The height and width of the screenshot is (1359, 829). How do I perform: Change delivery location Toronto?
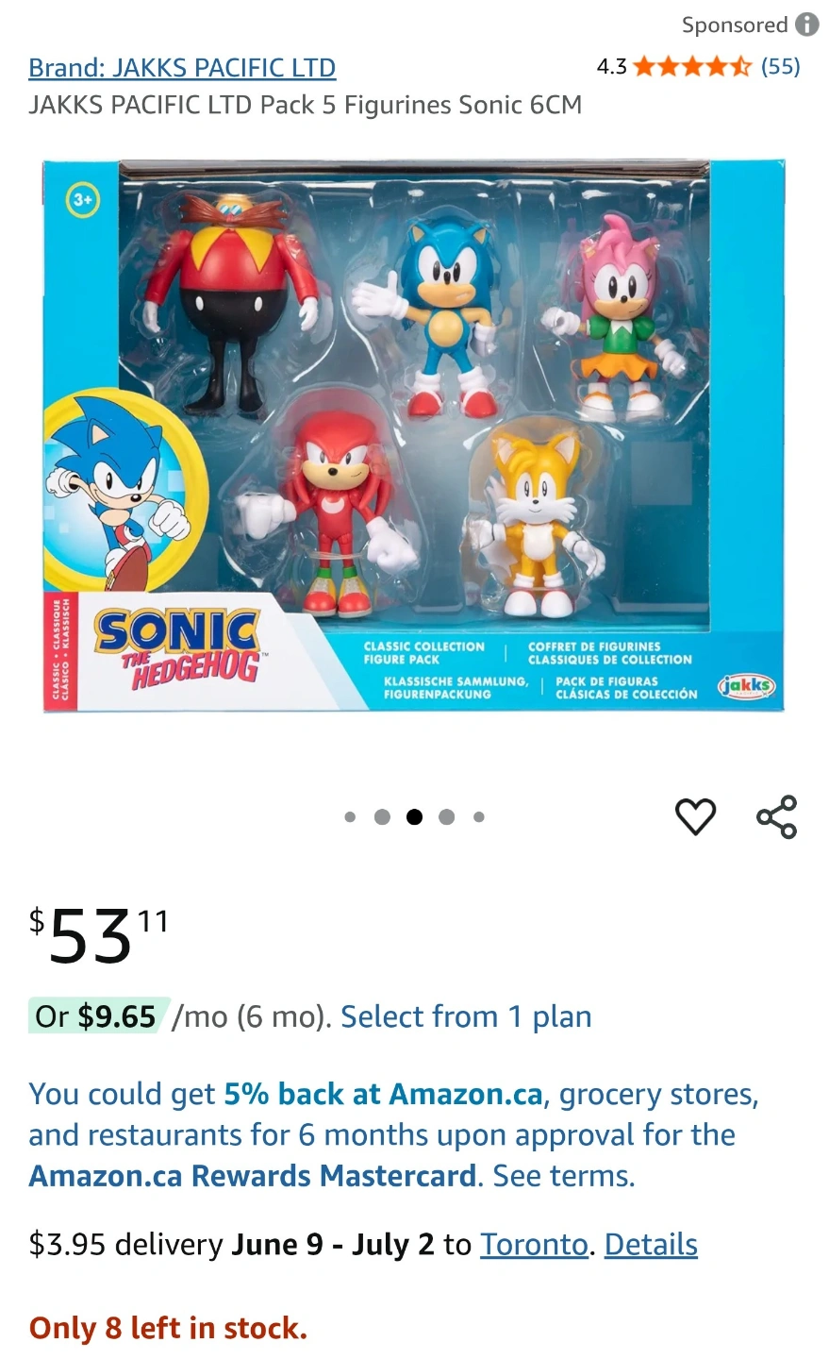(534, 1245)
